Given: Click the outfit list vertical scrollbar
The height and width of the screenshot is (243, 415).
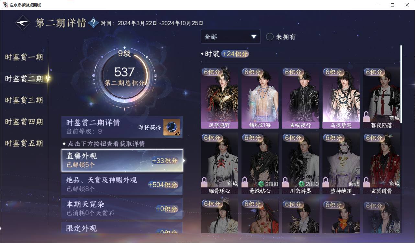Looking at the screenshot, I should (x=401, y=84).
